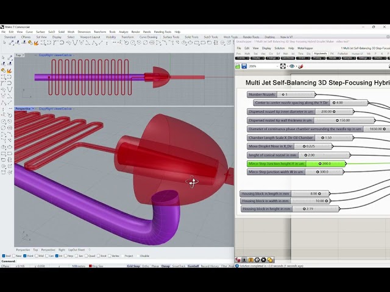Toggle Gumball in status bar
This screenshot has width=390, height=292.
point(193,266)
